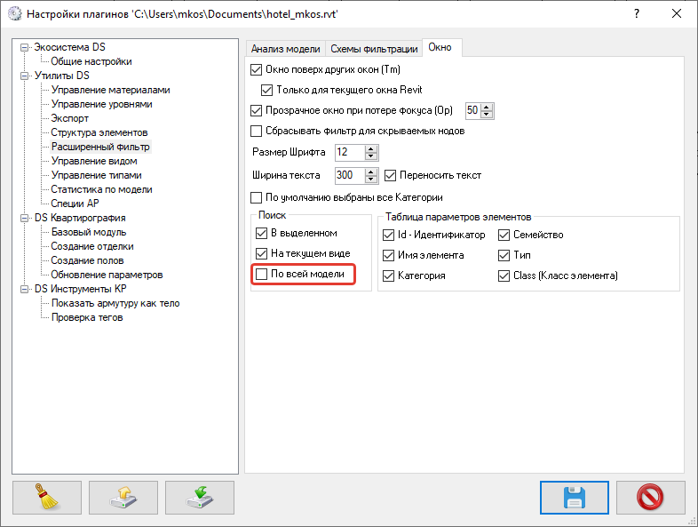The image size is (698, 527).
Task: Close the plugin settings dialog
Action: pos(677,13)
